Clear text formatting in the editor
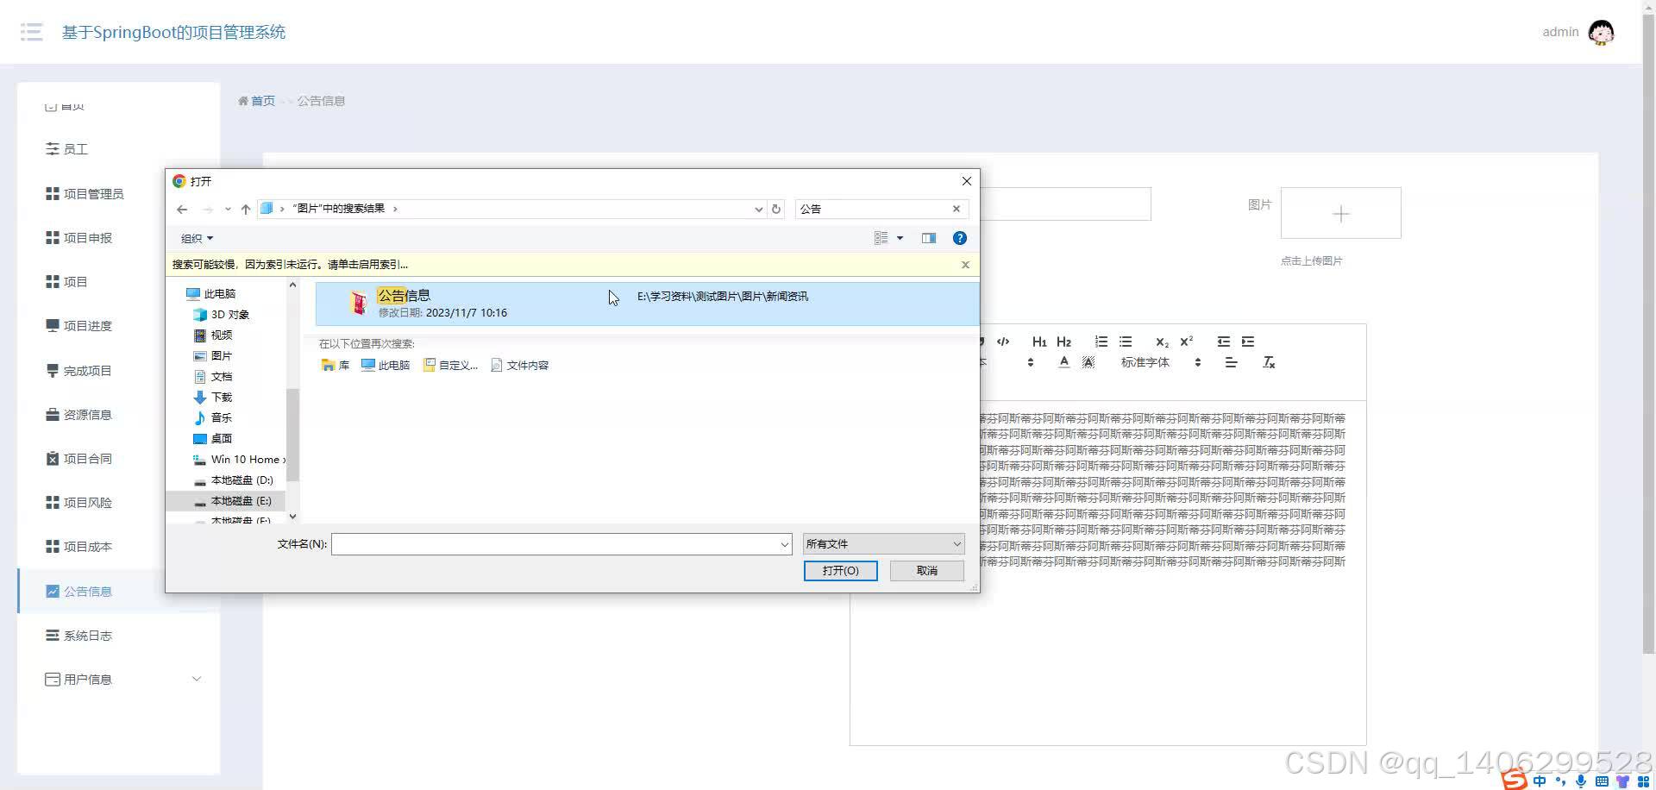 1269,362
